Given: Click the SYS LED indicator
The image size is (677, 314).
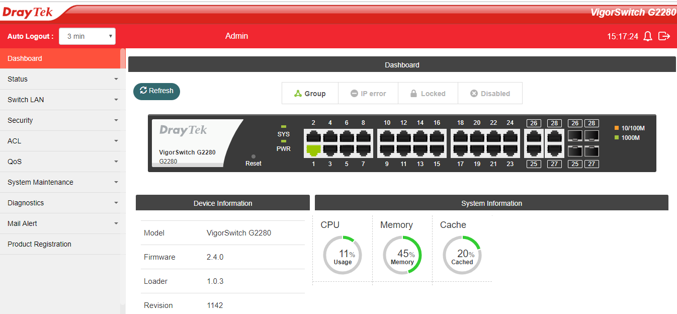Looking at the screenshot, I should point(284,127).
